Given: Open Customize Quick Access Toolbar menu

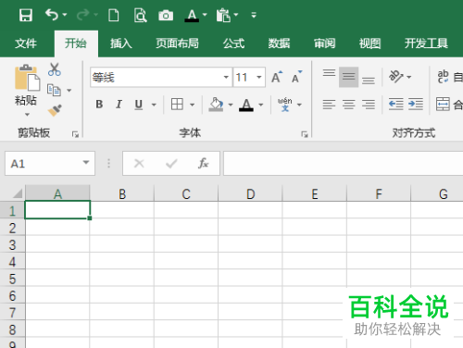Looking at the screenshot, I should pyautogui.click(x=254, y=15).
